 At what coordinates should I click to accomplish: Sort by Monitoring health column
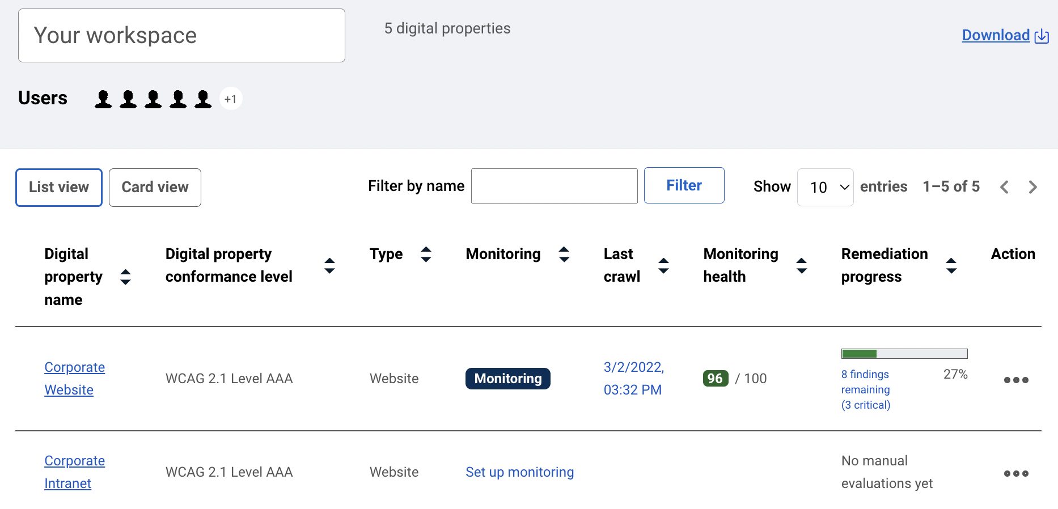coord(802,265)
